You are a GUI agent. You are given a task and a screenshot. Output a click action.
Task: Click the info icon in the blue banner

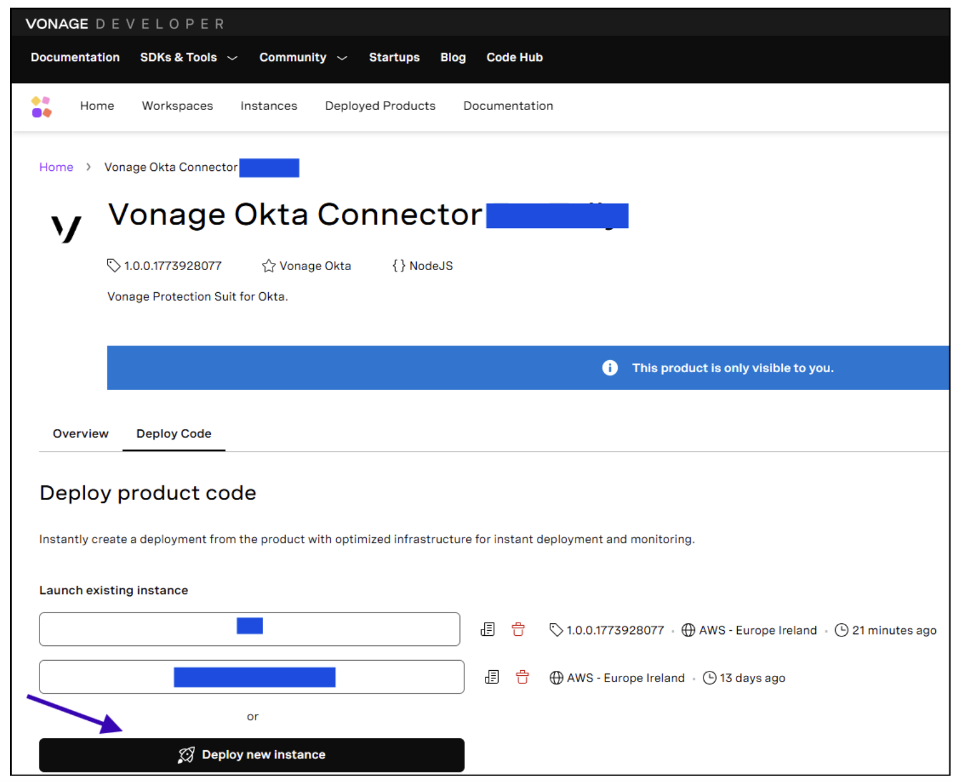(x=610, y=368)
